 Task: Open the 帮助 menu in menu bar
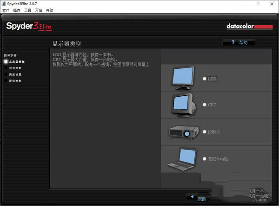(50, 10)
